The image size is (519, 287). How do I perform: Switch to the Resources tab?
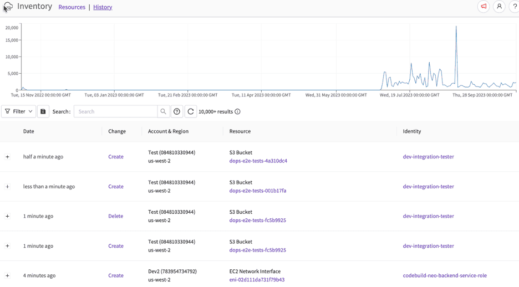coord(72,7)
